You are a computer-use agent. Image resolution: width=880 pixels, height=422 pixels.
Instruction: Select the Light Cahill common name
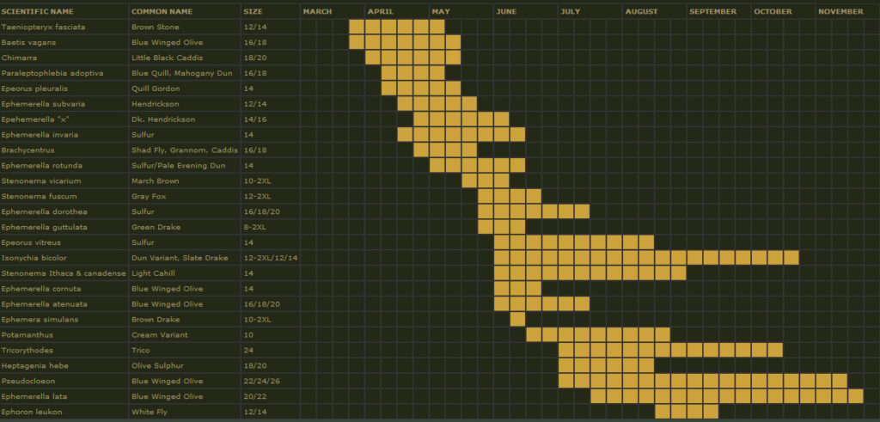[x=154, y=273]
